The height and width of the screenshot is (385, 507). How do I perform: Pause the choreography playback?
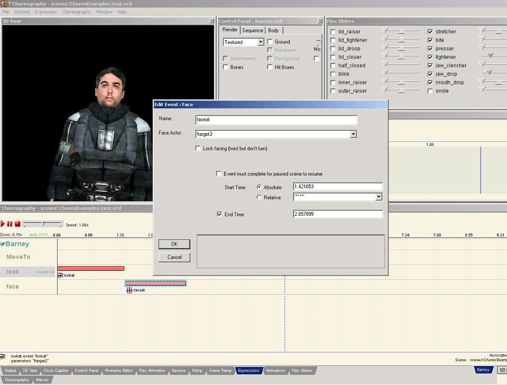coord(10,224)
